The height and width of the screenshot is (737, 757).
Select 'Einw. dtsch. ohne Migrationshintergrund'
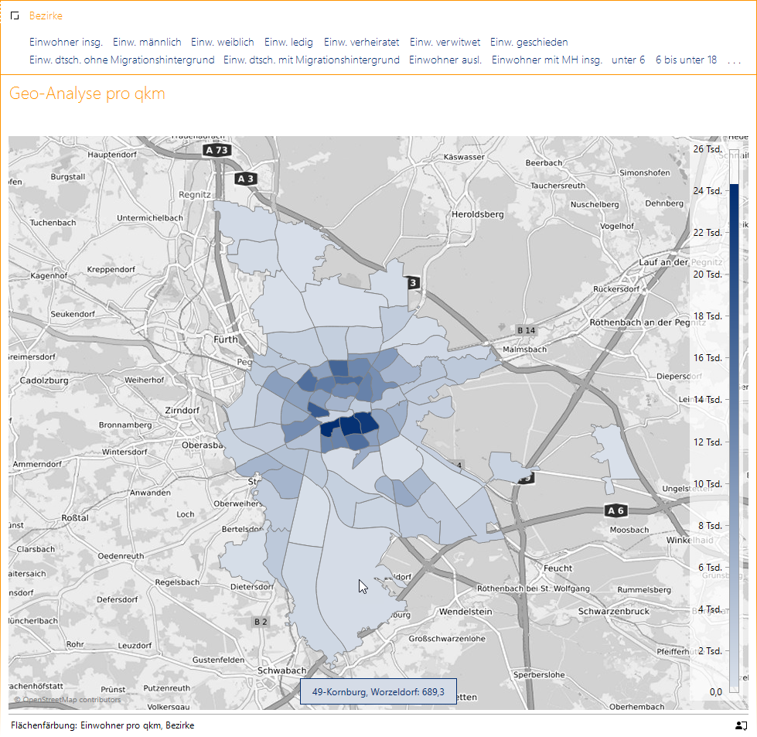pyautogui.click(x=121, y=60)
